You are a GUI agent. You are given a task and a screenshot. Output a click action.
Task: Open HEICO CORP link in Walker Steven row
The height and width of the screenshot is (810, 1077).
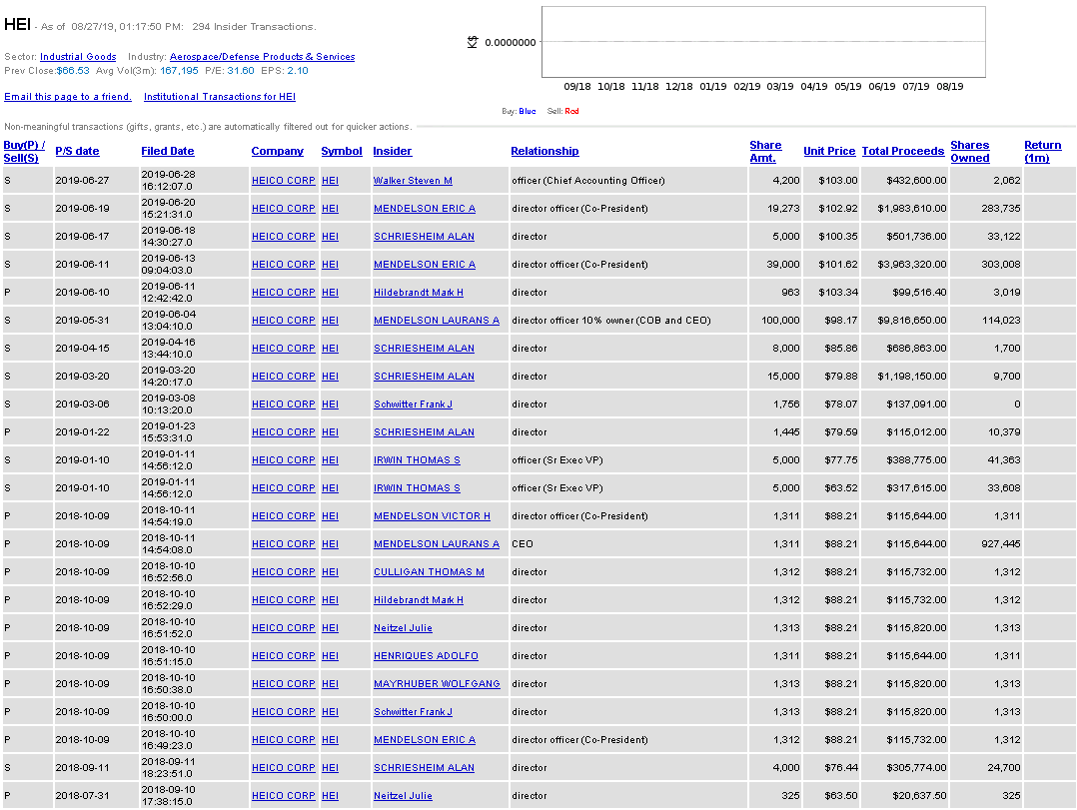(x=283, y=181)
